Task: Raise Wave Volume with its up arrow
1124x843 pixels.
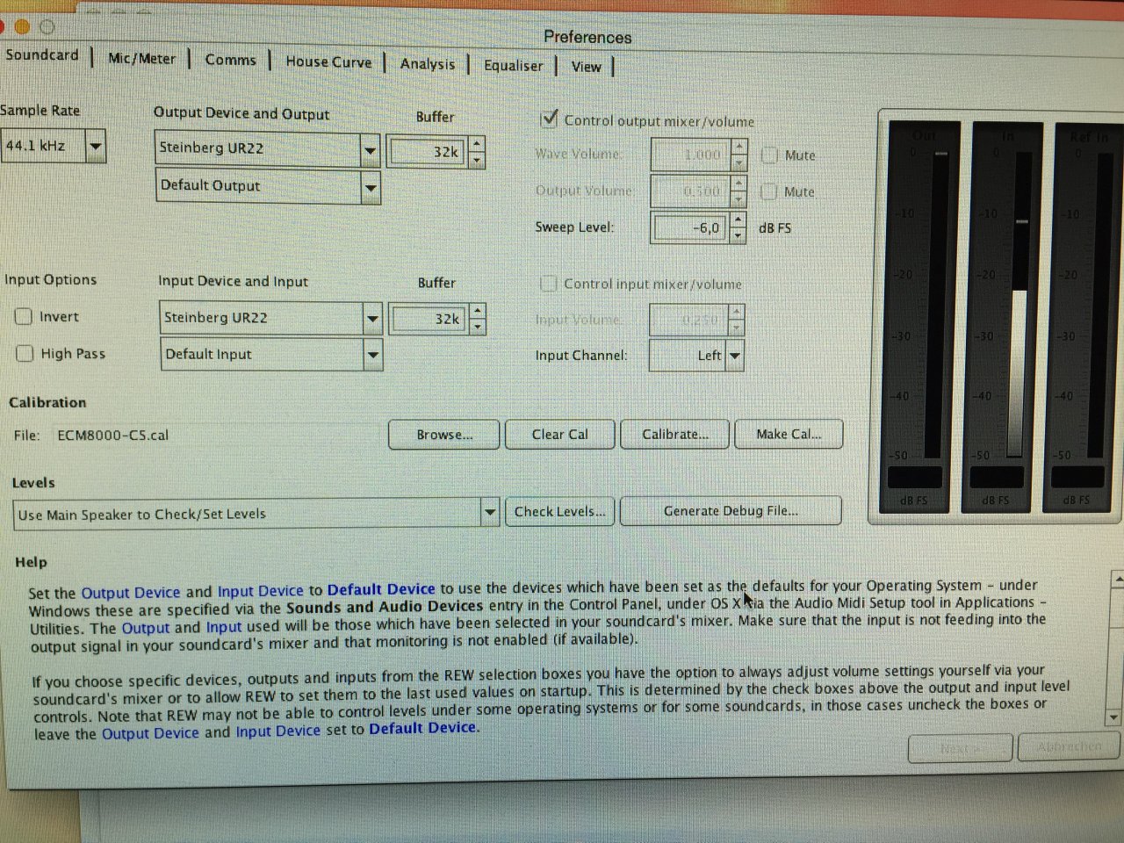Action: point(739,147)
